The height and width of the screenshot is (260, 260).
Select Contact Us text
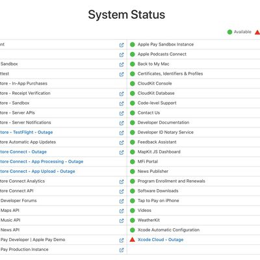[149, 112]
